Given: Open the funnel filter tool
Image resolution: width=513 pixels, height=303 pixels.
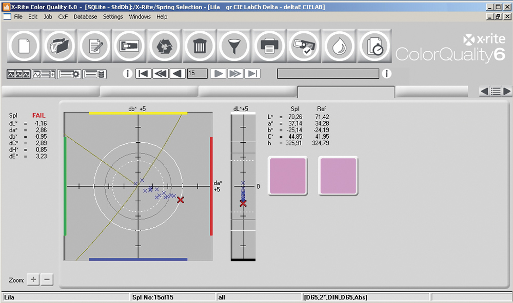Looking at the screenshot, I should tap(234, 47).
